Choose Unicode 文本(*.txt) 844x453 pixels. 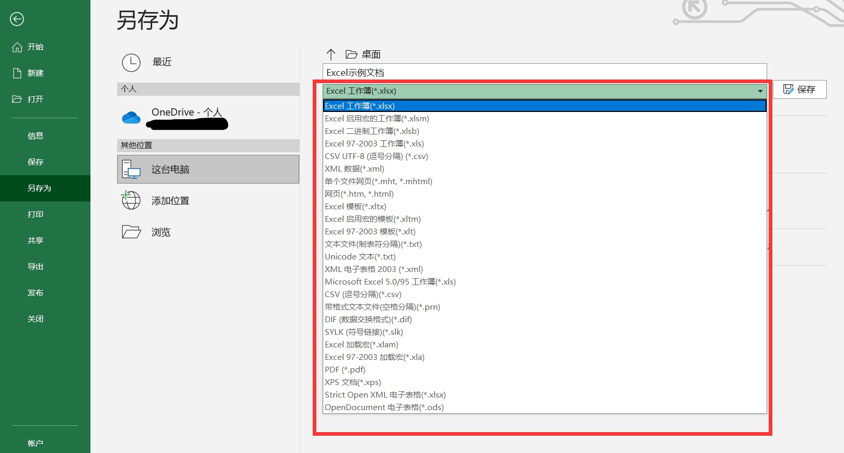point(544,257)
